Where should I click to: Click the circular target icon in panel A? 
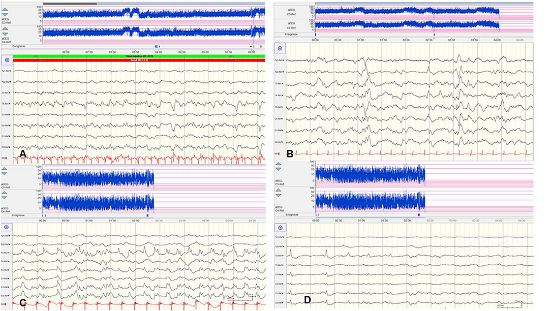tap(7, 60)
